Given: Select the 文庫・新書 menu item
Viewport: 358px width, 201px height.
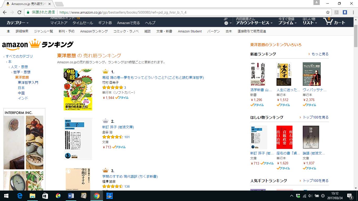Looking at the screenshot, I should (x=164, y=31).
